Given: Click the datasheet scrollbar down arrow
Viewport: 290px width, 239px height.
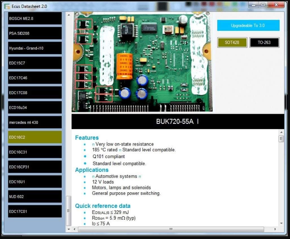Looking at the screenshot, I should tap(281, 223).
